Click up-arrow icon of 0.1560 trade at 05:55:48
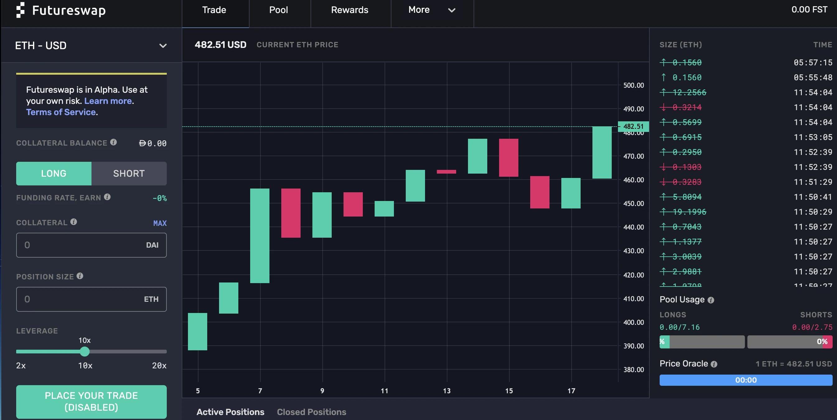The width and height of the screenshot is (837, 420). [663, 77]
